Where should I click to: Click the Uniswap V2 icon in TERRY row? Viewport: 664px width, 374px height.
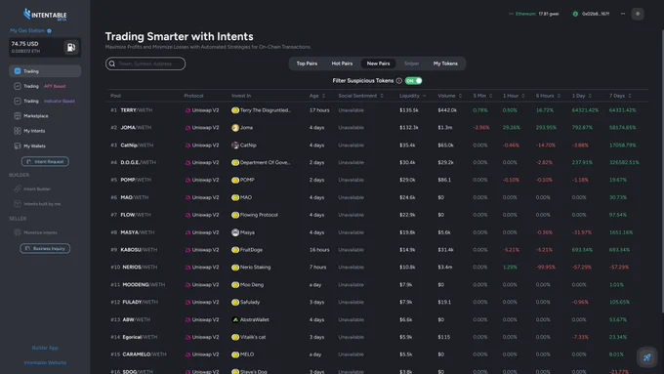point(187,110)
